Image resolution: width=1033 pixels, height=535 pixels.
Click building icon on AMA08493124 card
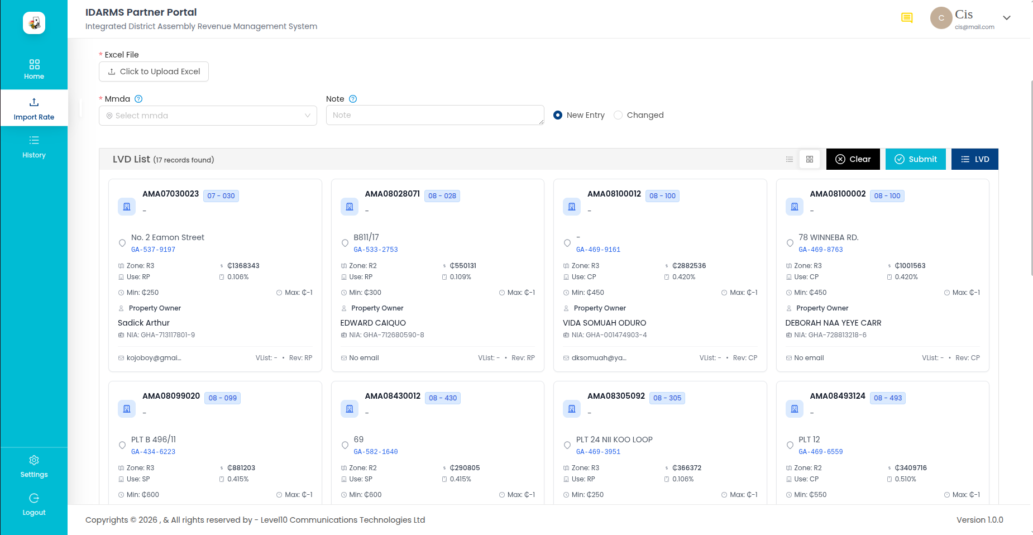795,409
